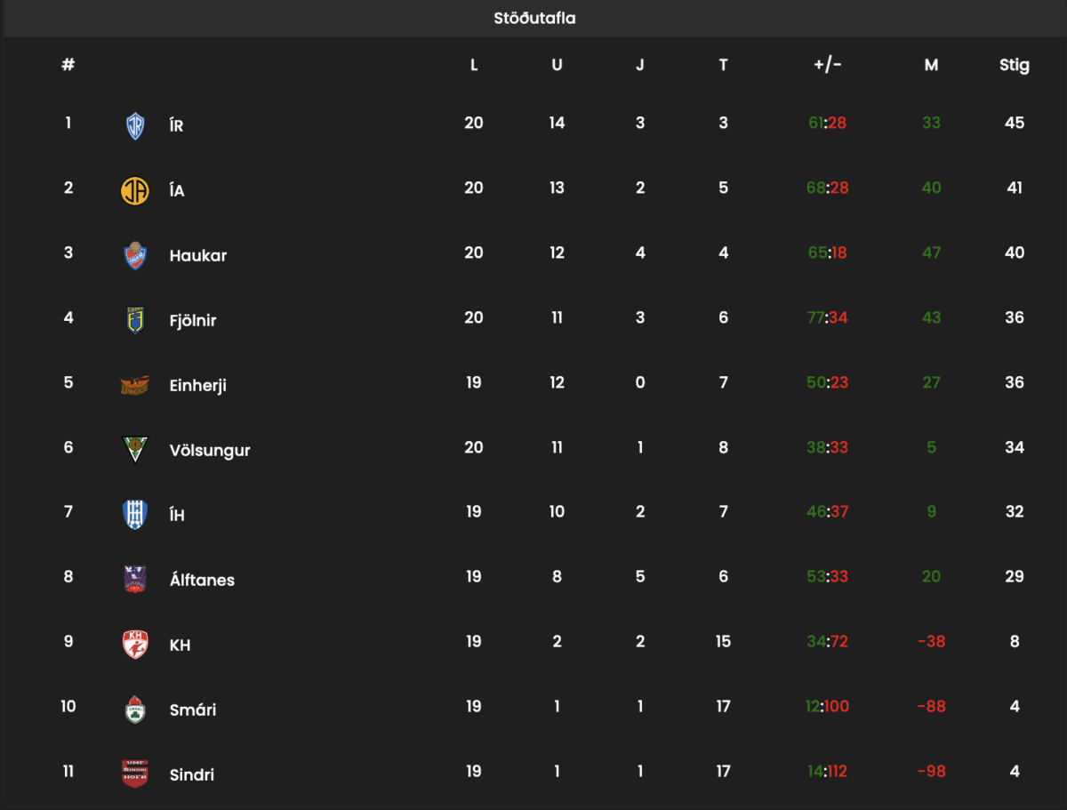
Task: Click the ÍH blue striped badge
Action: point(135,515)
